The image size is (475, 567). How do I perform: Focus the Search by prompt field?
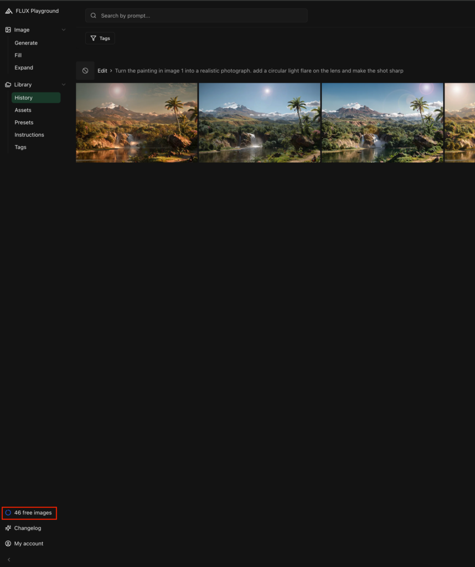(x=199, y=16)
